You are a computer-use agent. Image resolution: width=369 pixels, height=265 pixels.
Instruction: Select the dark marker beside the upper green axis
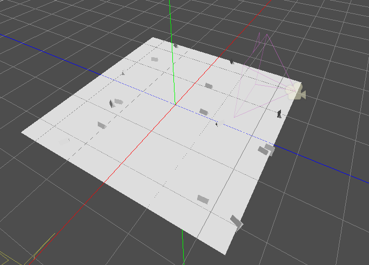click(x=175, y=46)
